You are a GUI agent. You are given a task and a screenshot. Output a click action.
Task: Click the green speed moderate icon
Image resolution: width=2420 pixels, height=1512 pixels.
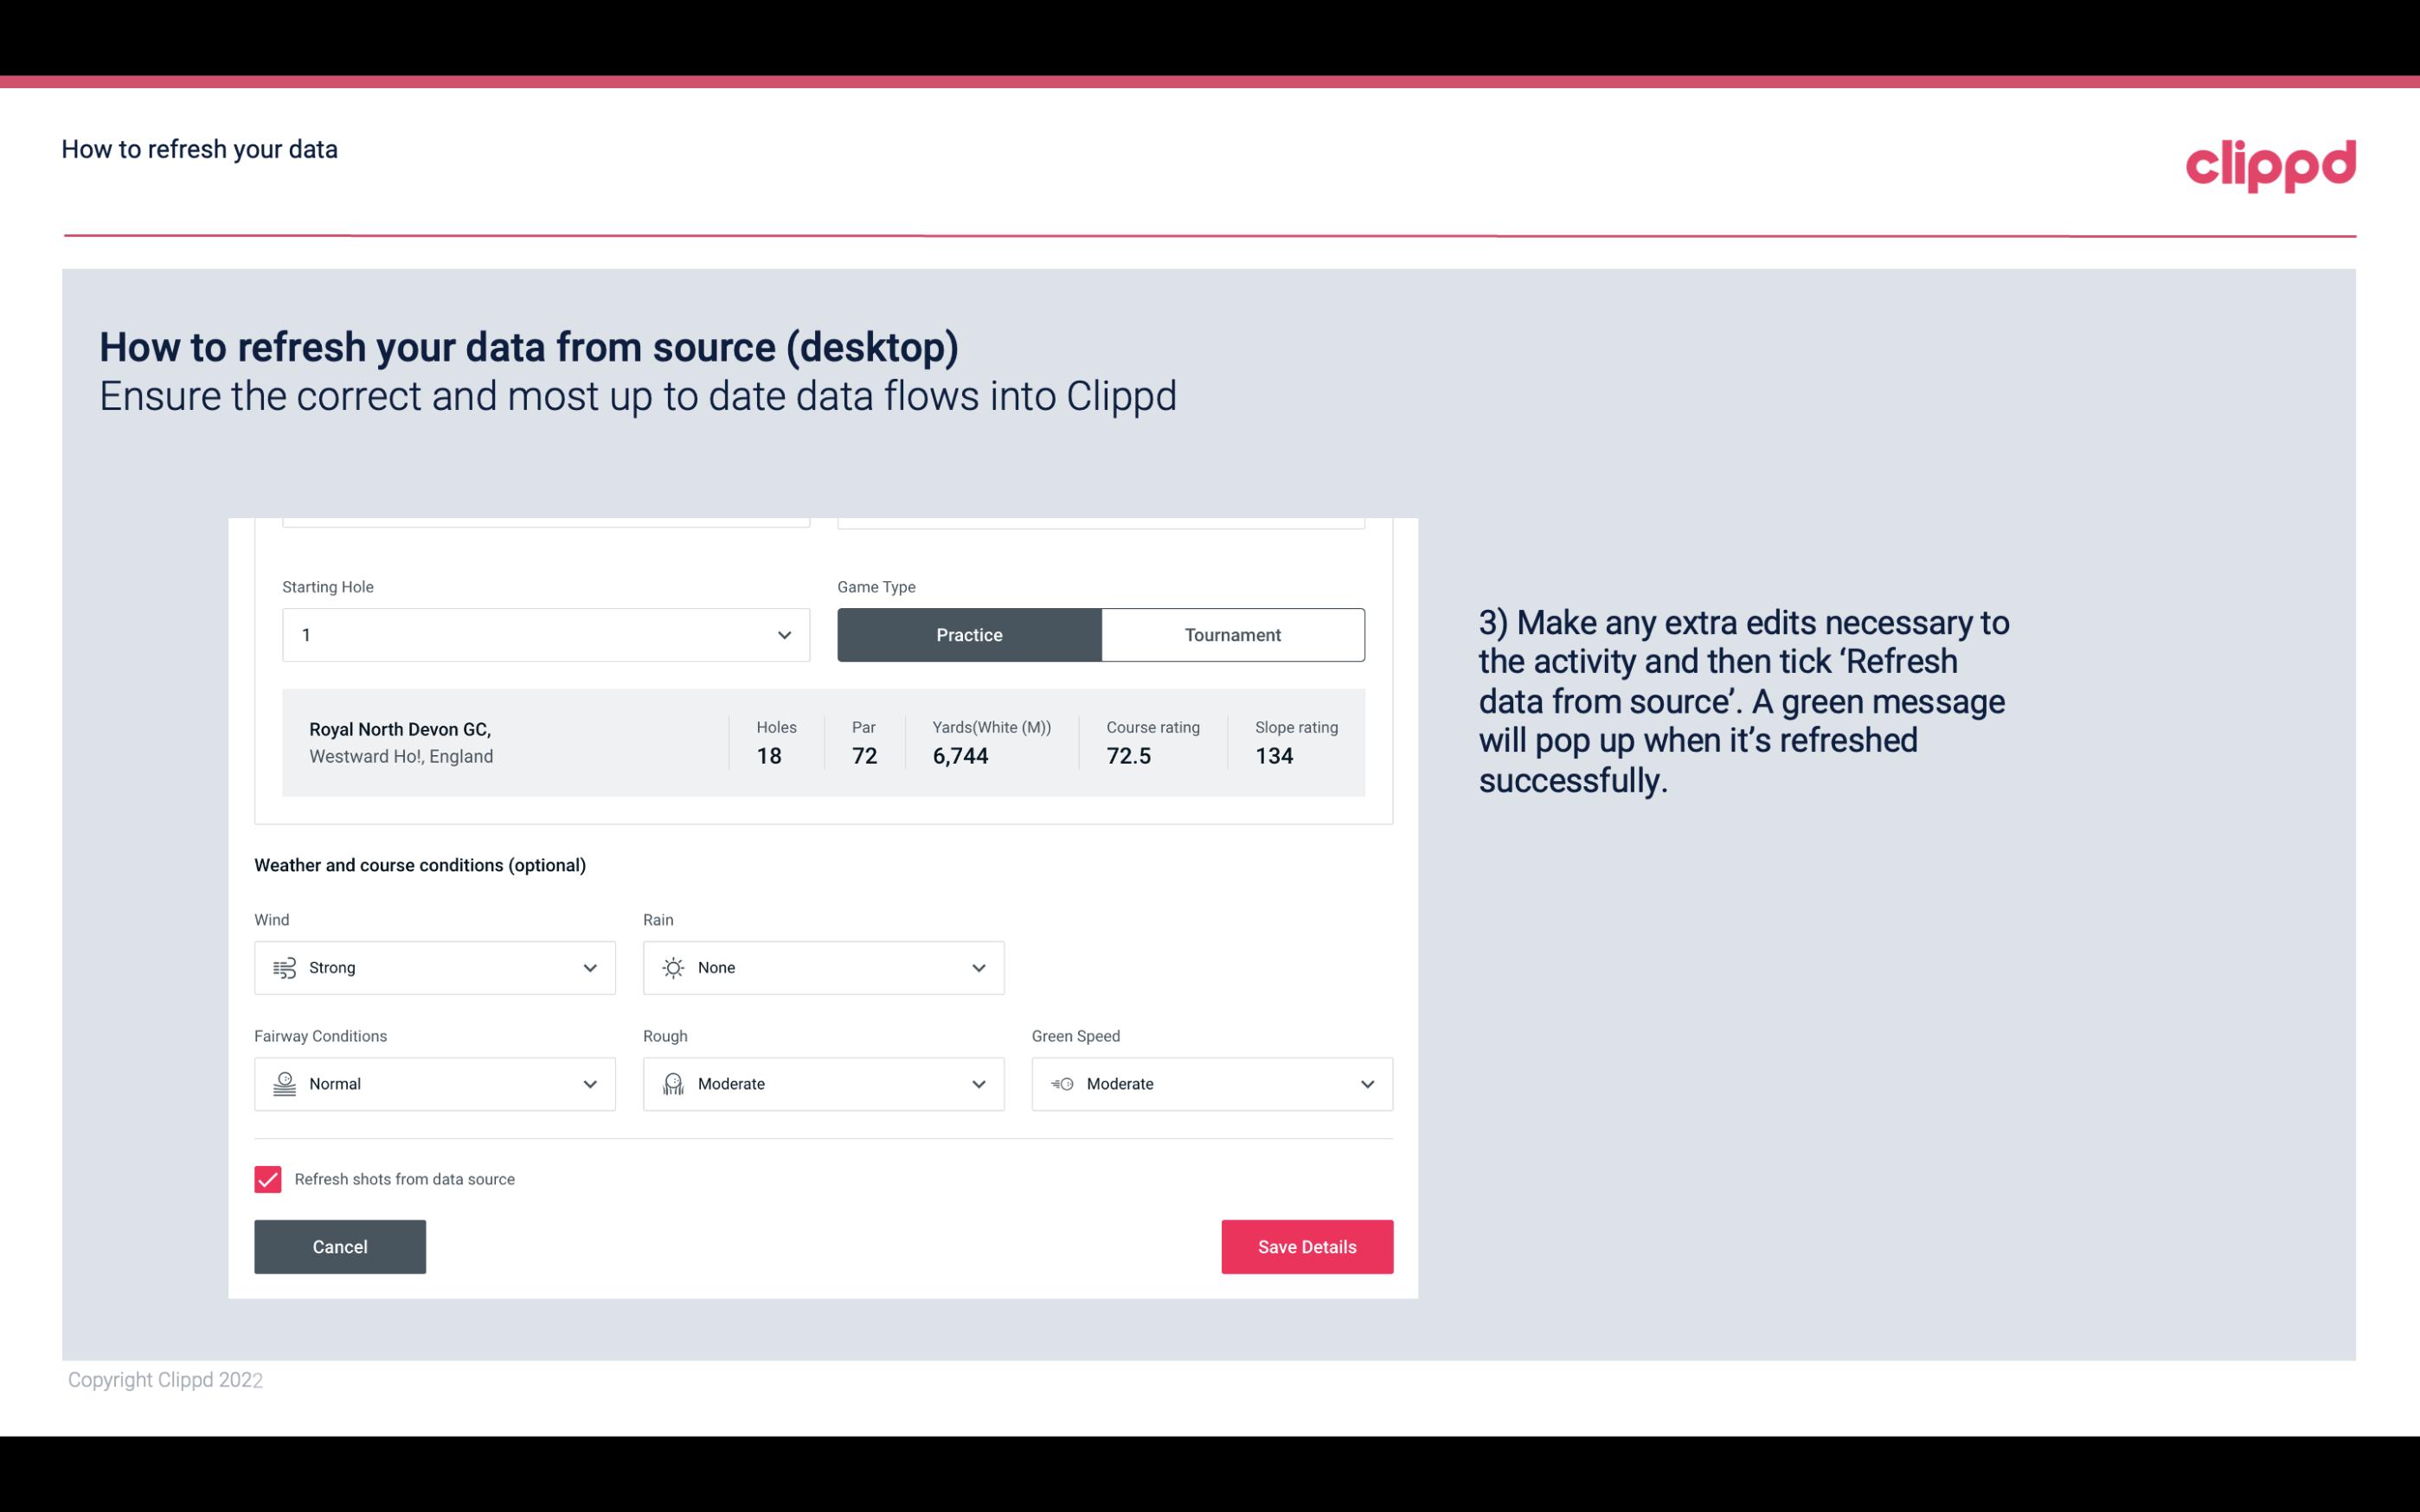click(x=1062, y=1084)
